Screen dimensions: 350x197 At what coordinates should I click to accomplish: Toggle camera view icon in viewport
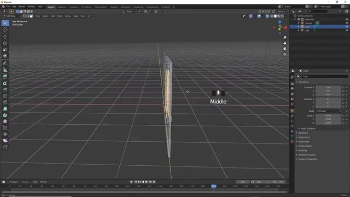tap(284, 49)
